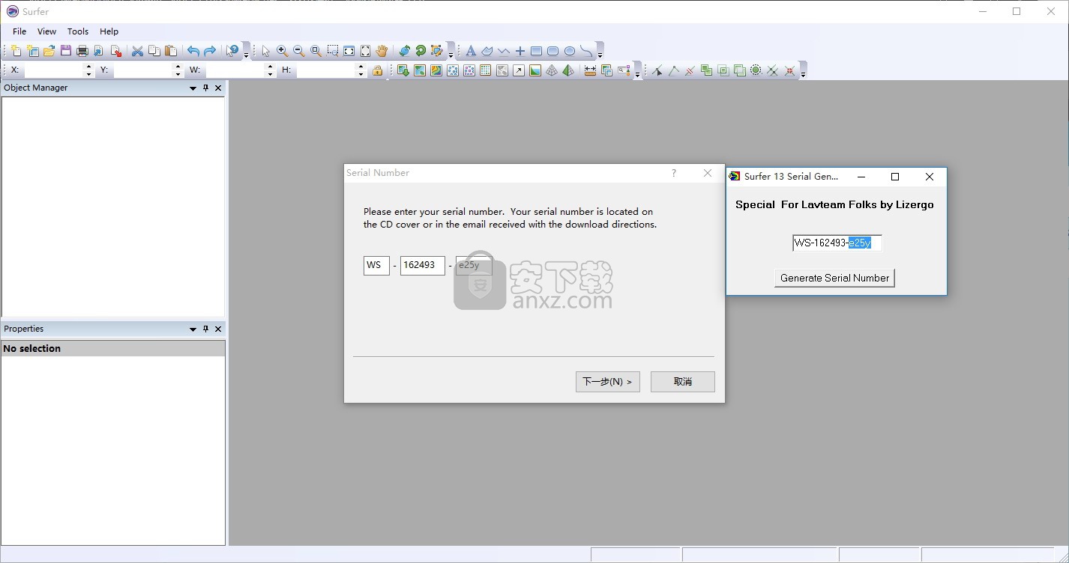Click the No selection text in Properties
This screenshot has height=563, width=1069.
31,349
